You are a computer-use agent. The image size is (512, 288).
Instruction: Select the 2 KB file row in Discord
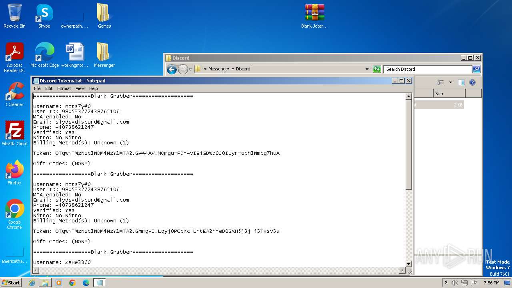point(439,105)
